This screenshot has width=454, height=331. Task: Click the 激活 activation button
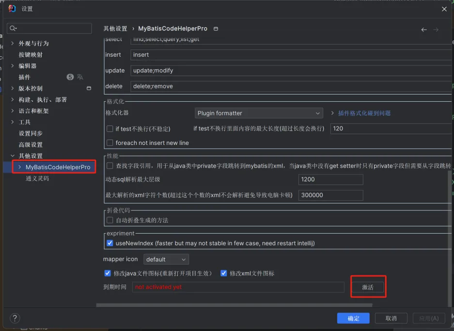pos(368,287)
